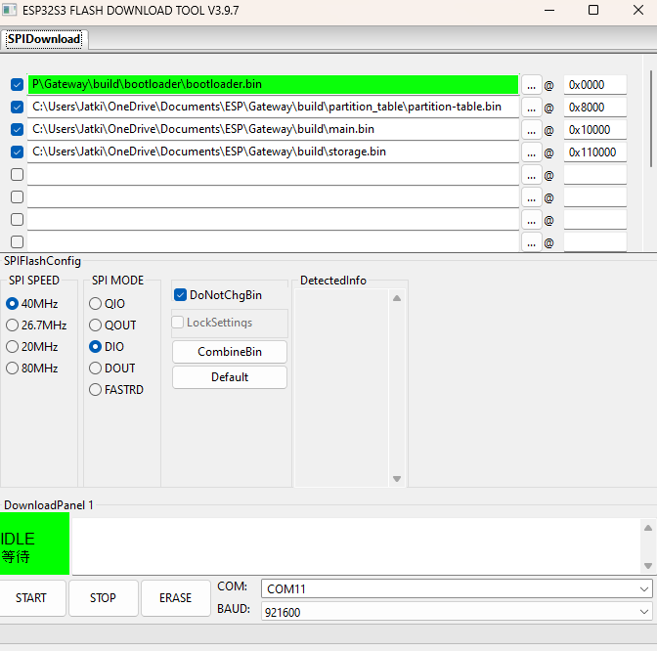Viewport: 657px width, 651px height.
Task: Maximize the Flash Download Tool window
Action: click(593, 10)
